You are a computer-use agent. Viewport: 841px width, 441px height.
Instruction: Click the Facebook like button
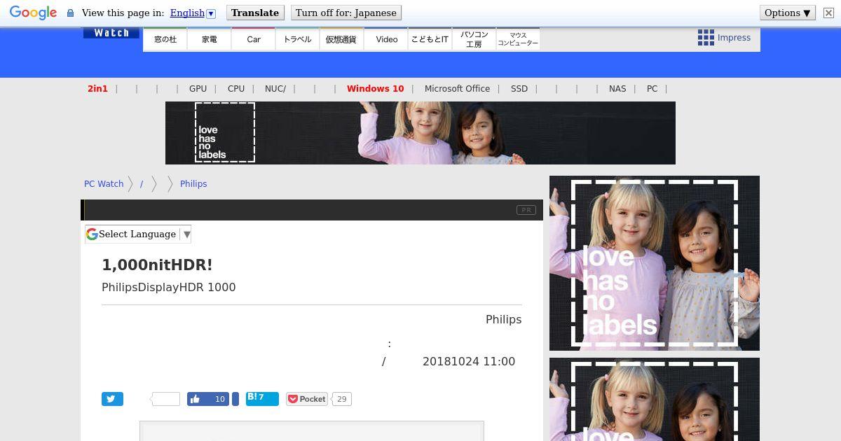pyautogui.click(x=208, y=399)
